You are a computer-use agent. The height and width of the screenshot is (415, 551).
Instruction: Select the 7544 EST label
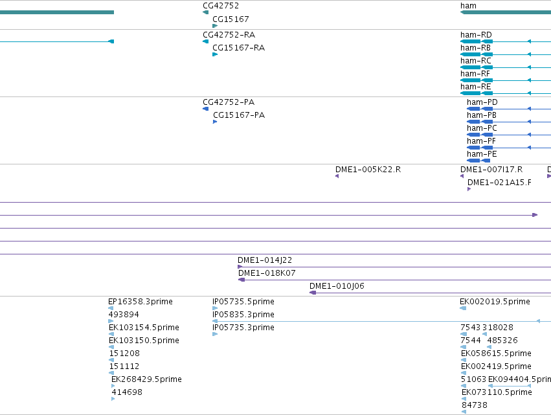471,341
